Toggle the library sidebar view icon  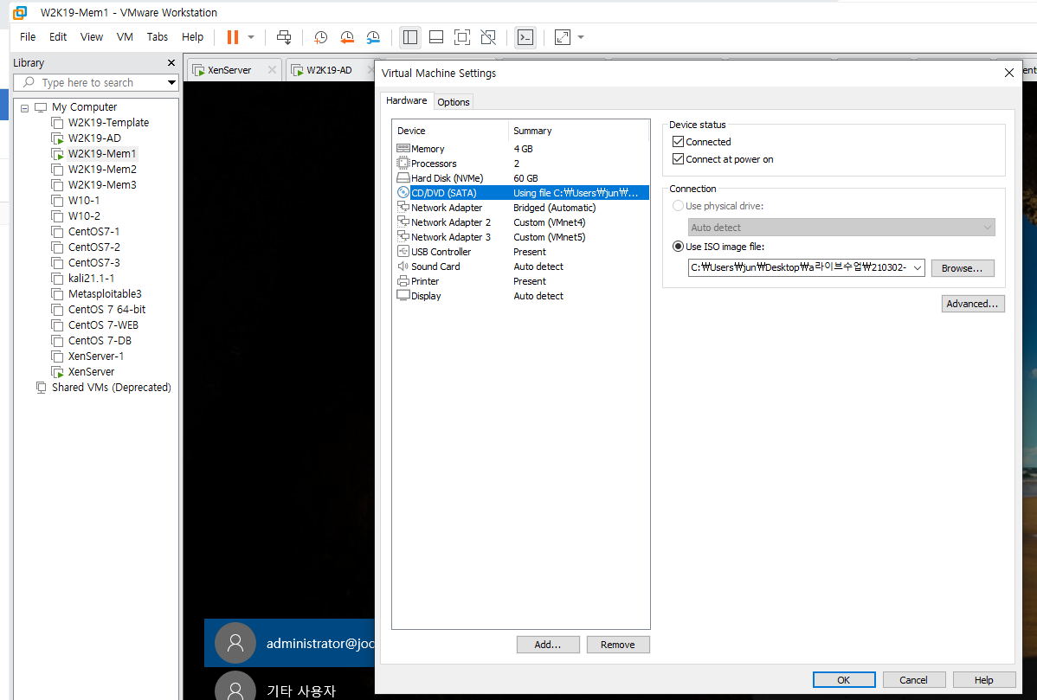tap(410, 37)
